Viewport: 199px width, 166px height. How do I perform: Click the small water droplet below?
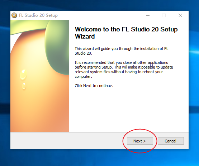point(24,86)
